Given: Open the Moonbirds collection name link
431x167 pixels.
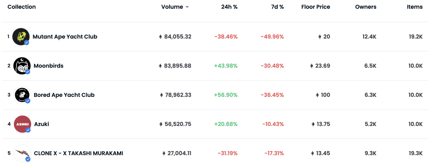Looking at the screenshot, I should 48,66.
